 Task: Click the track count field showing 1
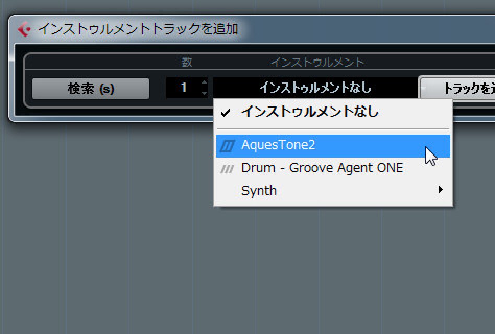click(x=183, y=88)
